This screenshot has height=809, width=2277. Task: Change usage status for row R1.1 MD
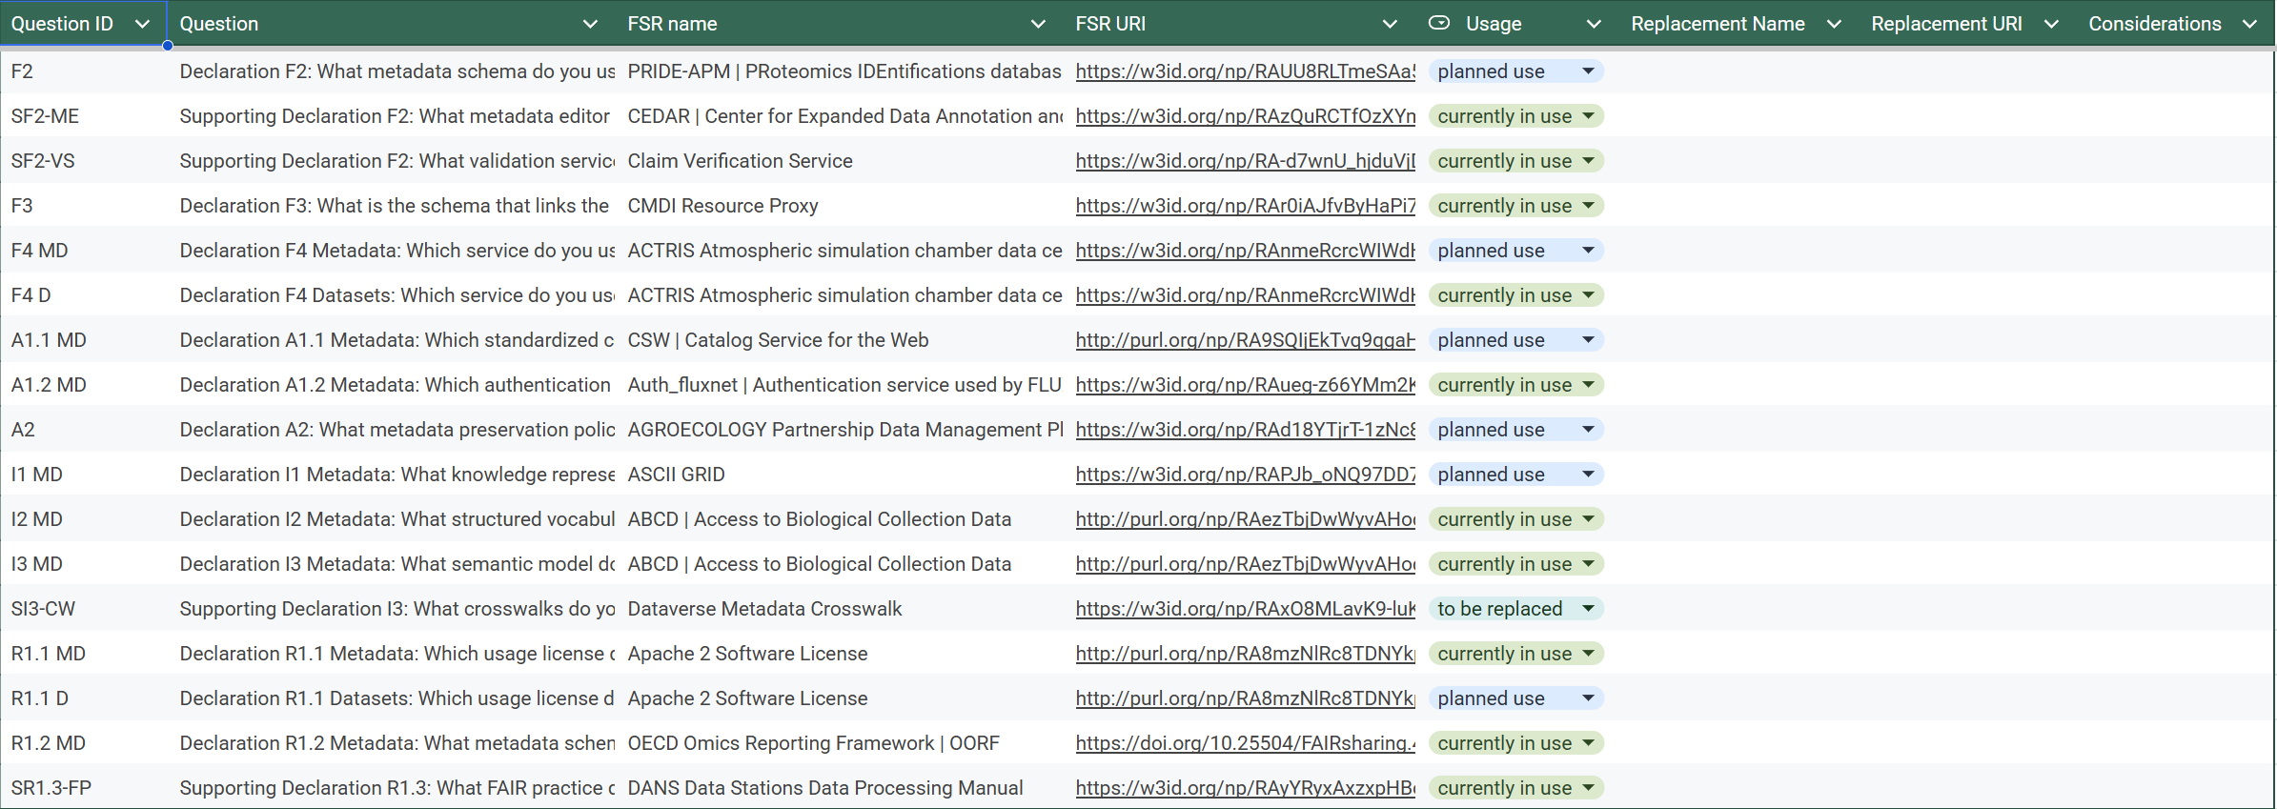pos(1515,654)
